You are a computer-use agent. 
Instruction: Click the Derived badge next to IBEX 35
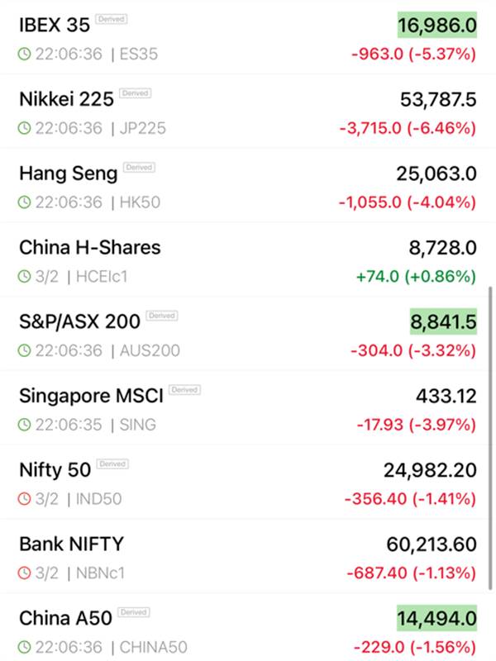pos(110,18)
